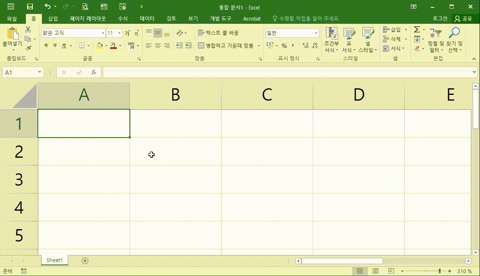Save the workbook with the floppy icon
The width and height of the screenshot is (480, 276).
30,7
